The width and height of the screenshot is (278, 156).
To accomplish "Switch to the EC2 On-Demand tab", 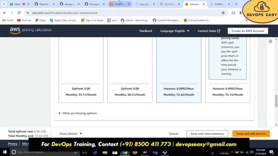I will pyautogui.click(x=169, y=4).
